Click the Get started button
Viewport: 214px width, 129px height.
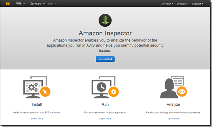pyautogui.click(x=105, y=59)
